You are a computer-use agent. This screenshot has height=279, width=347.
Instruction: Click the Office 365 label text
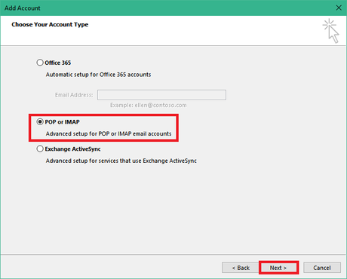58,63
